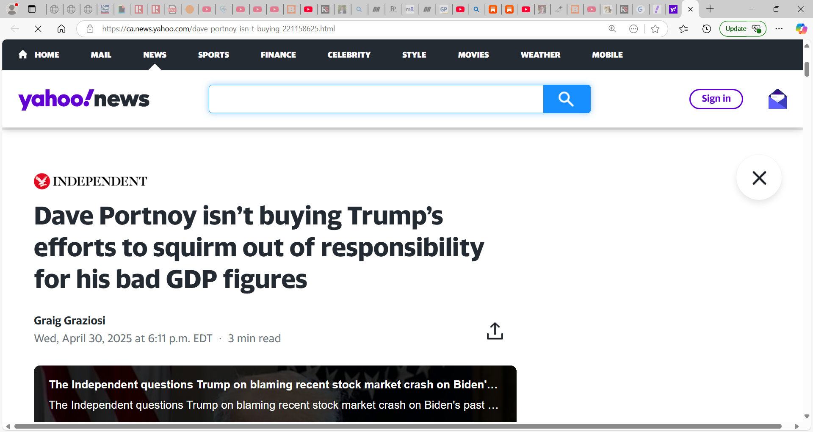The image size is (813, 432).
Task: Share the article via share icon
Action: (495, 331)
